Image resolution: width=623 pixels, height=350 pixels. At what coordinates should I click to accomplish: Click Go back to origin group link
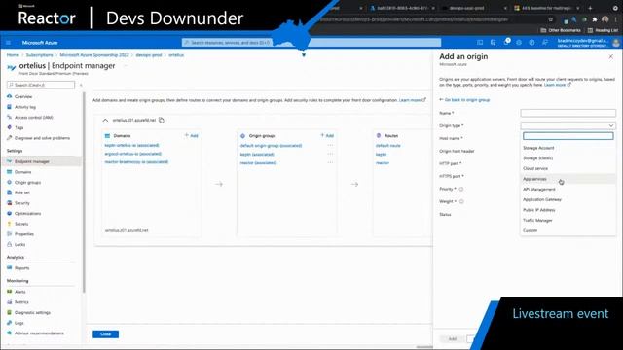464,100
